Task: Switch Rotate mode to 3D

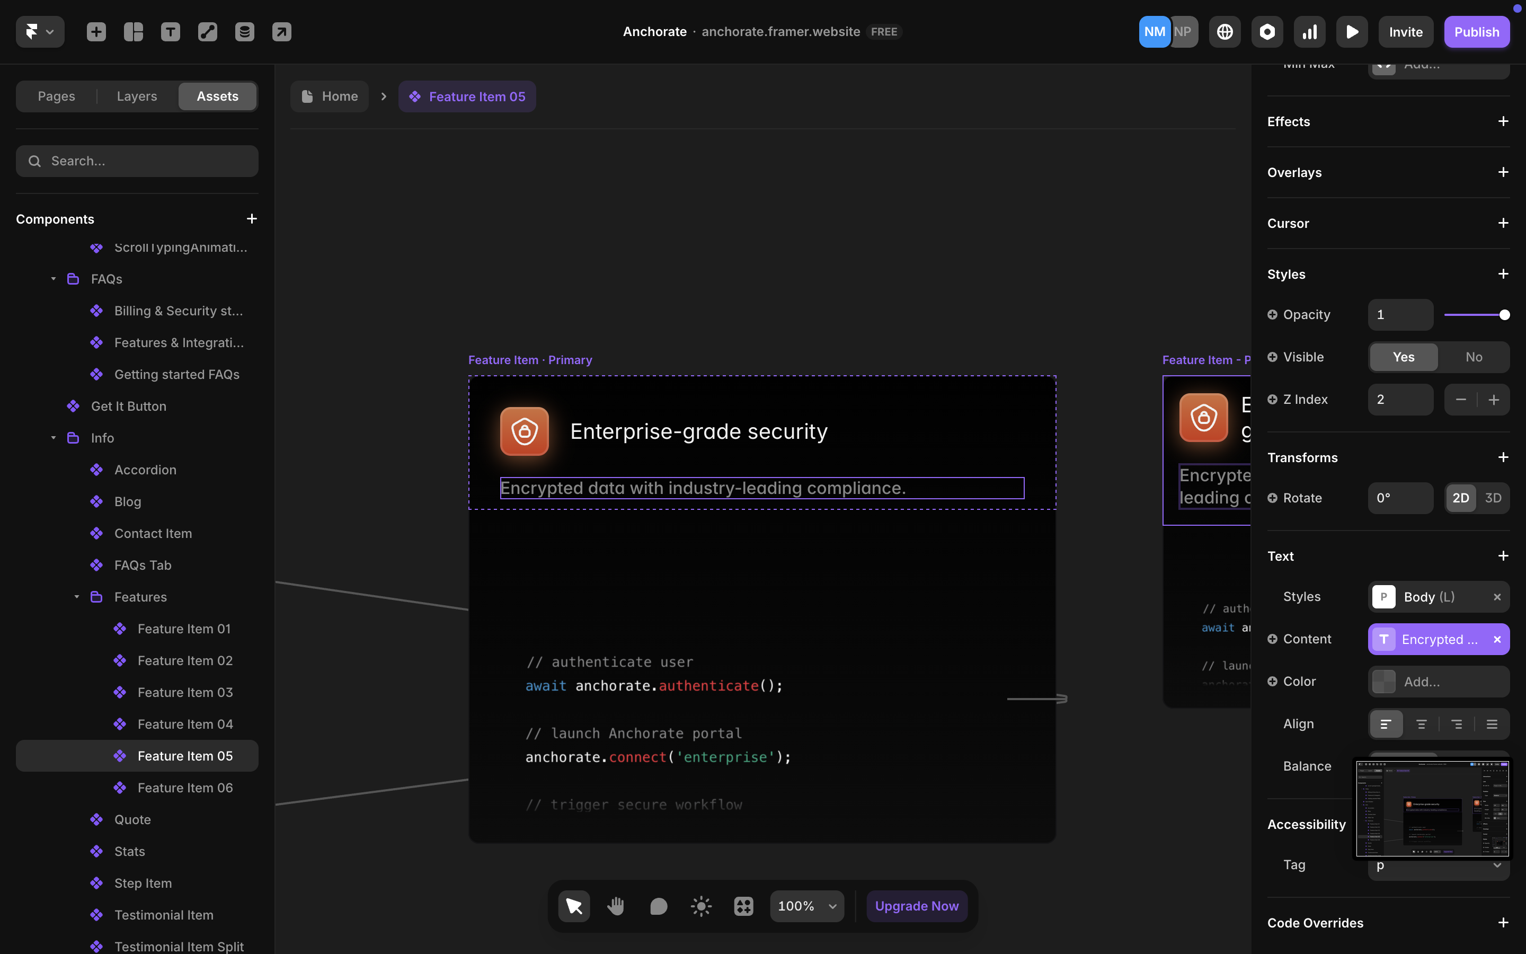Action: tap(1493, 498)
